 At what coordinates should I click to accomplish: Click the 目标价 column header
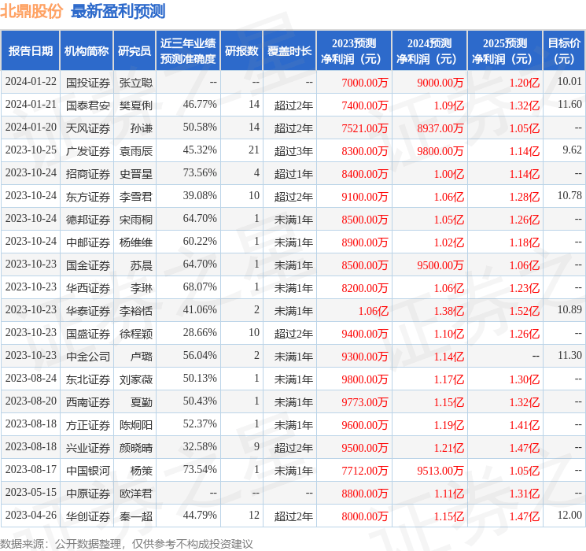click(564, 50)
